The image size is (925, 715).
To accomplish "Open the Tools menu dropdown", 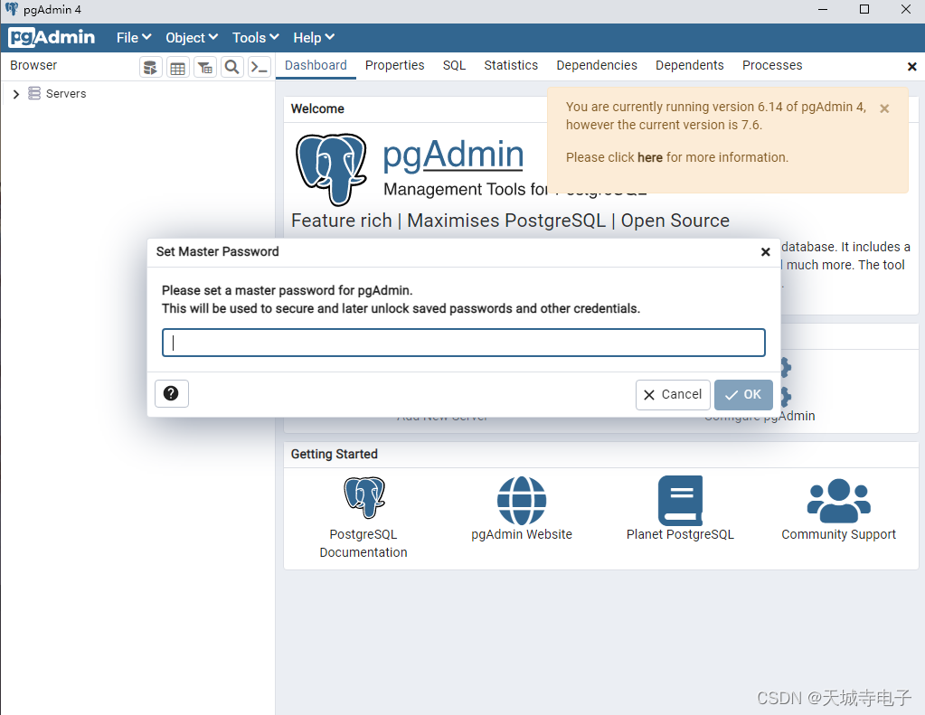I will (x=255, y=38).
